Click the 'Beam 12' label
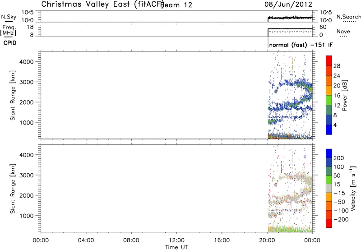This screenshot has width=361, height=250. (176, 5)
